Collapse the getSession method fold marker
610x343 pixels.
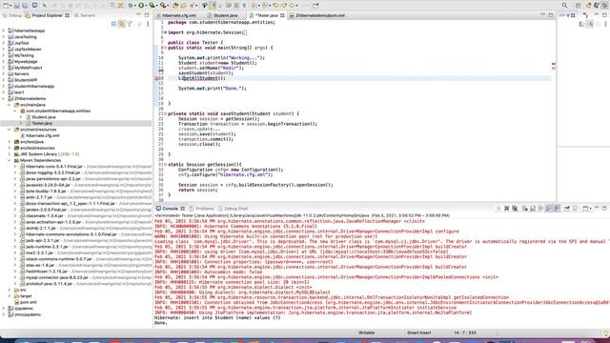coord(165,165)
